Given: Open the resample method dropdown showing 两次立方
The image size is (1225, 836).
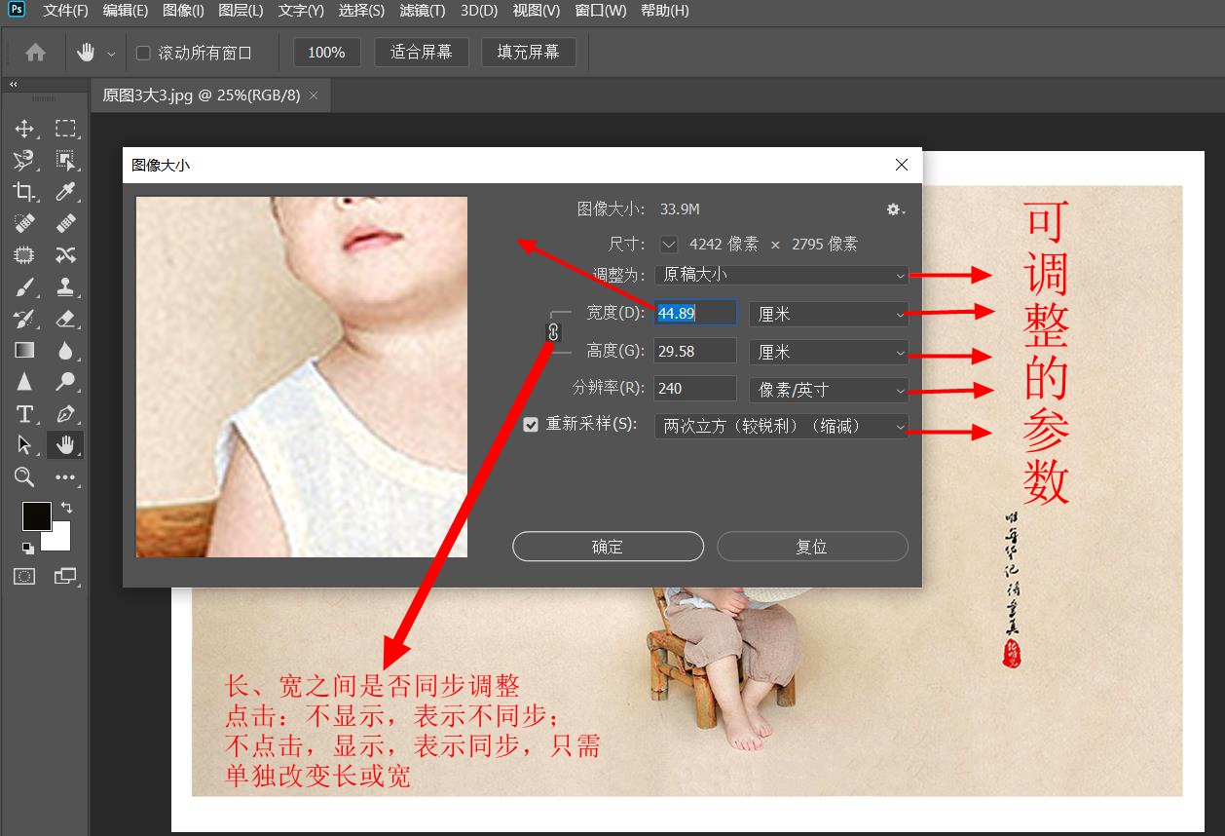Looking at the screenshot, I should click(781, 426).
